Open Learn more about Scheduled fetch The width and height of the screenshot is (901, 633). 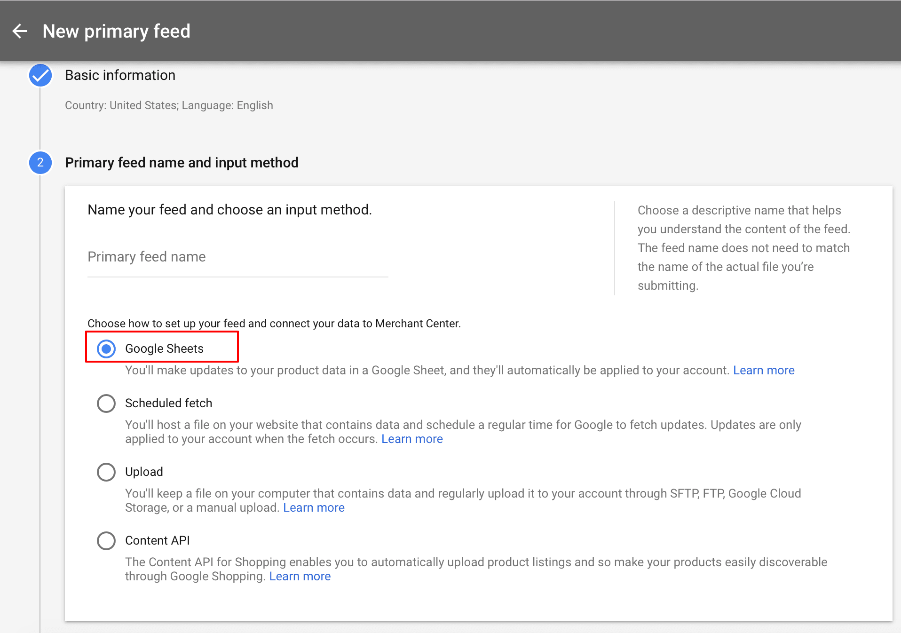point(411,439)
